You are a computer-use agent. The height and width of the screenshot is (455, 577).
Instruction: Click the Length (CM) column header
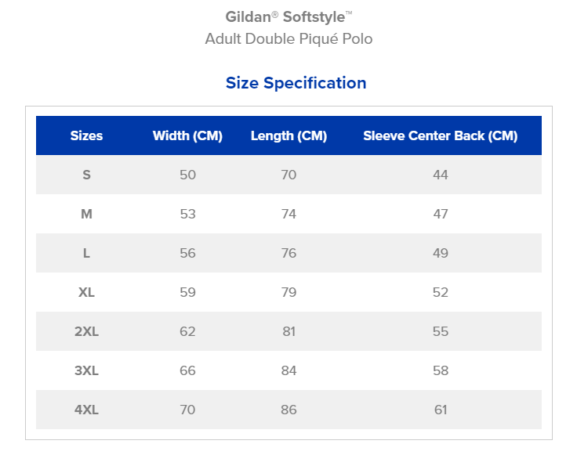click(x=288, y=135)
